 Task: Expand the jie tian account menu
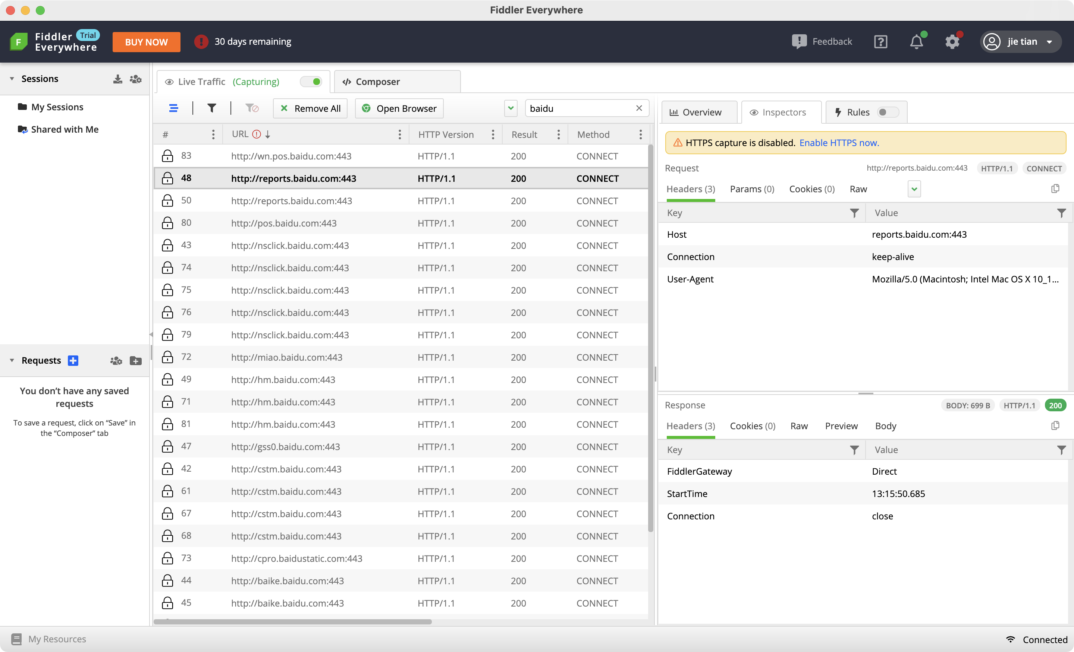[1049, 42]
